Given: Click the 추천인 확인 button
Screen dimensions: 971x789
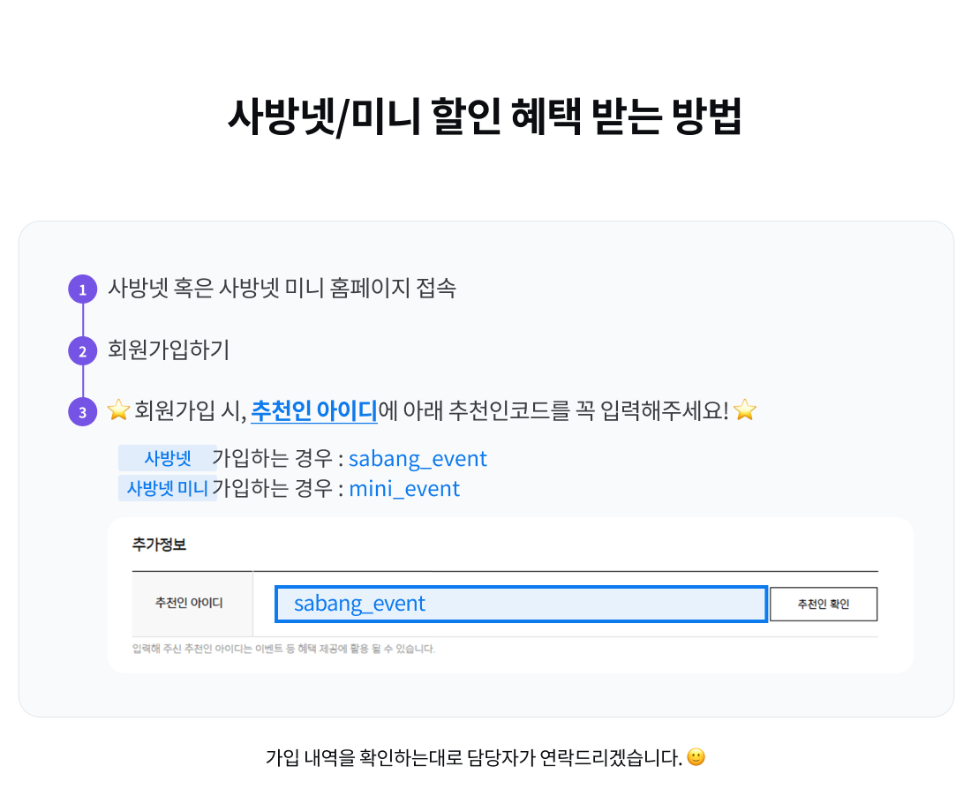Looking at the screenshot, I should click(823, 605).
